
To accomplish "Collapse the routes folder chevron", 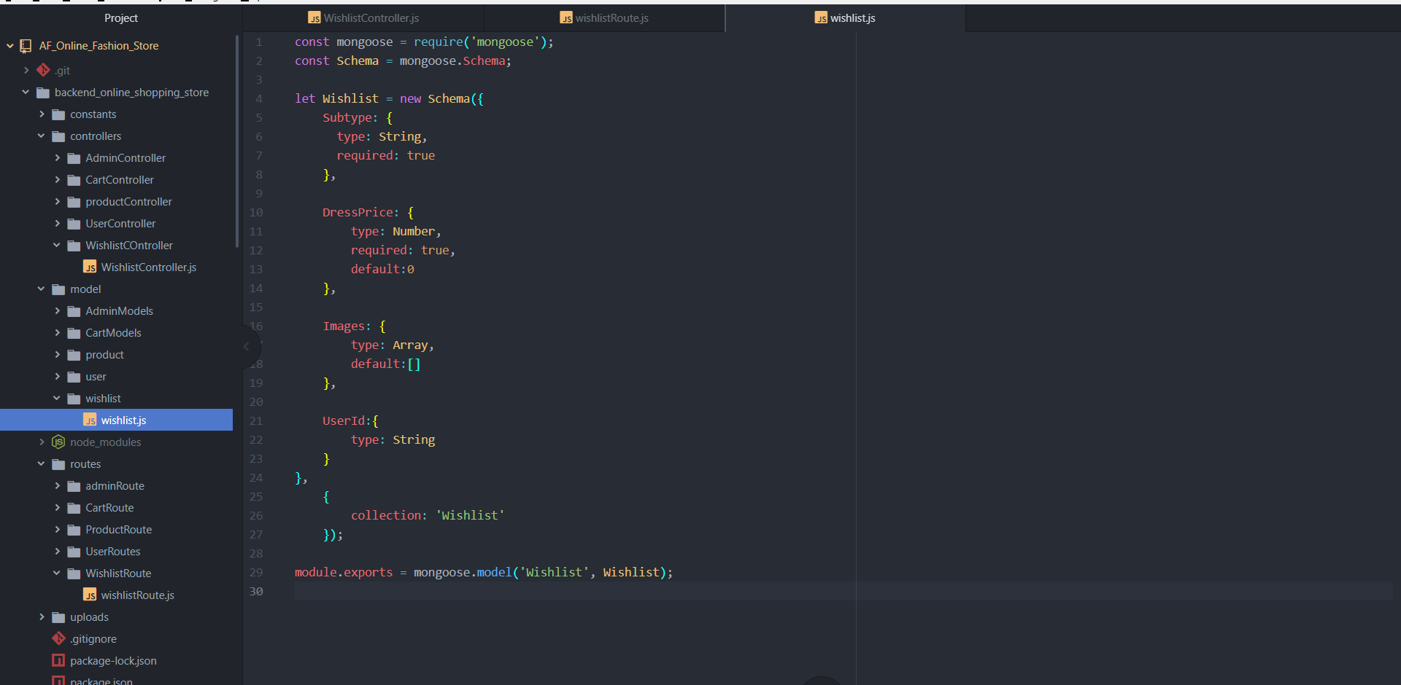I will [42, 464].
